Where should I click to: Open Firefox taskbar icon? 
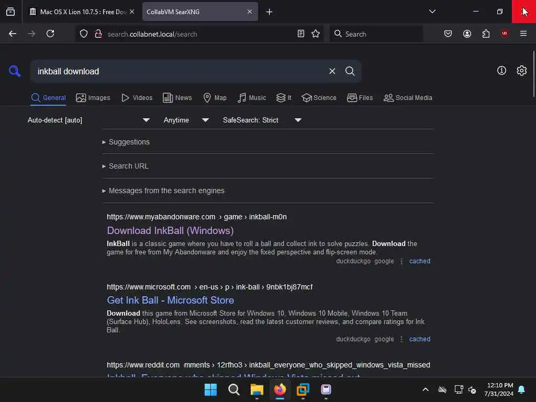(280, 389)
